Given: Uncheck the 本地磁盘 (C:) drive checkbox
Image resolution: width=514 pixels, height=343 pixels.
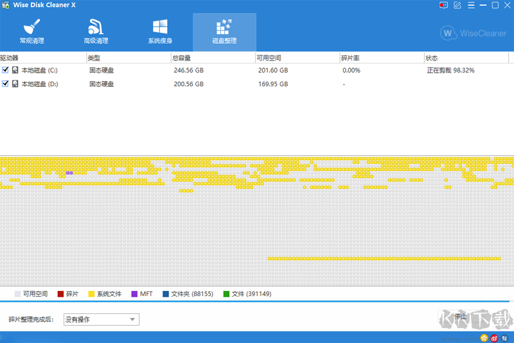Looking at the screenshot, I should tap(5, 70).
